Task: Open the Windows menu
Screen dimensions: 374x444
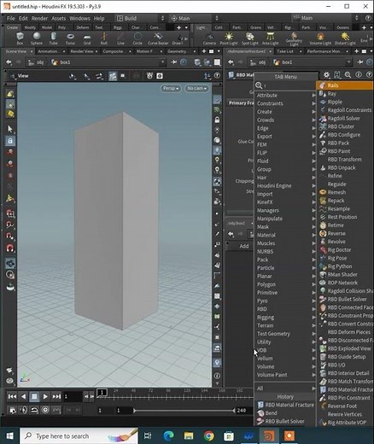Action: pyautogui.click(x=79, y=19)
